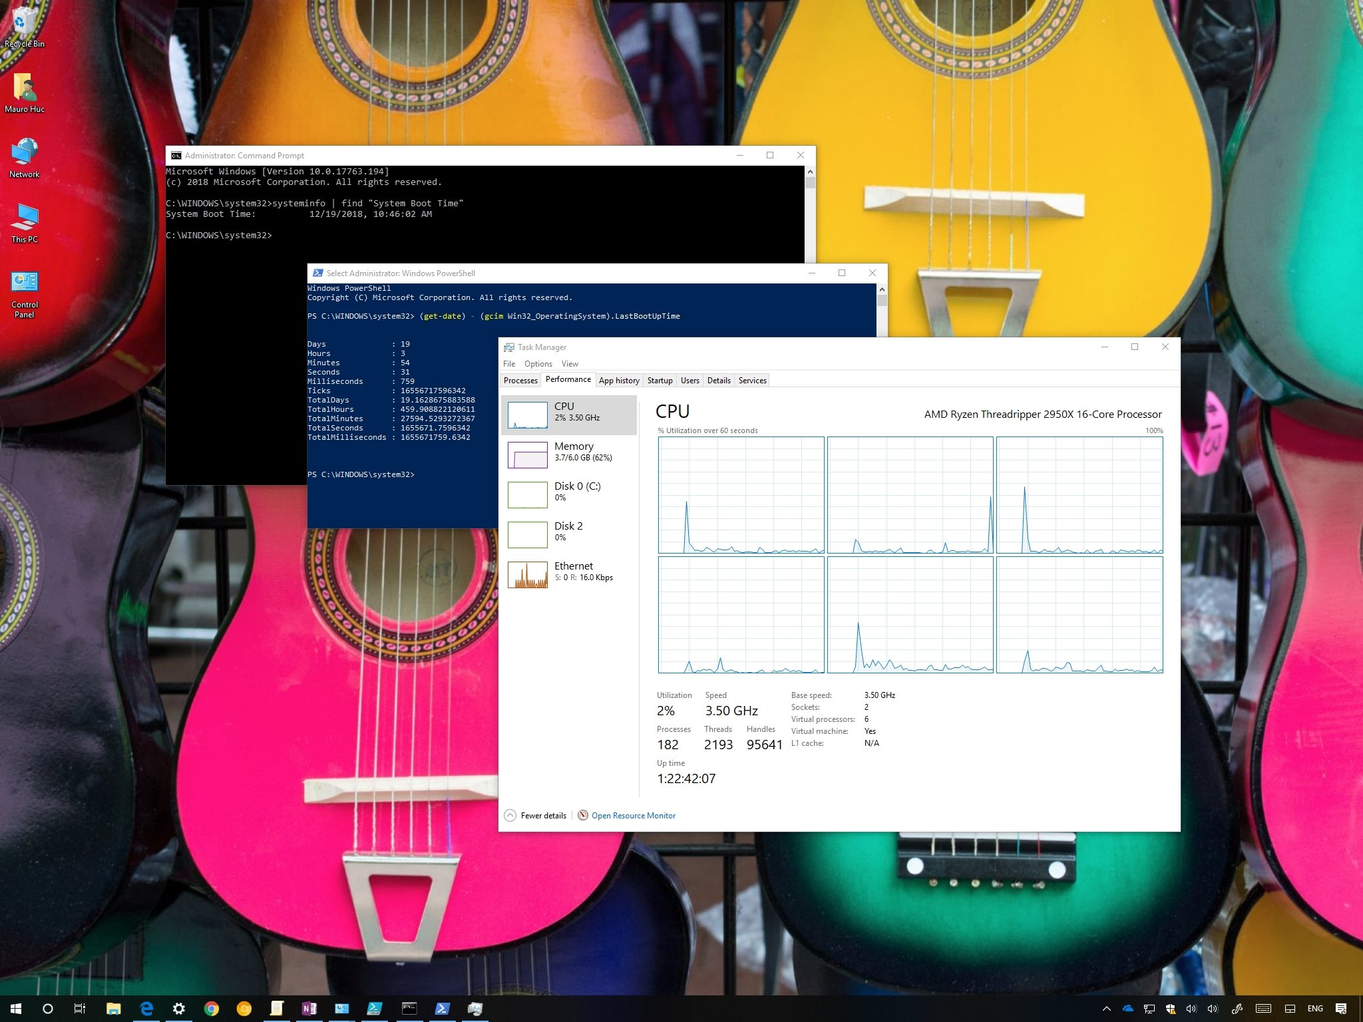
Task: Select CPU in the performance sidebar
Action: [x=569, y=415]
